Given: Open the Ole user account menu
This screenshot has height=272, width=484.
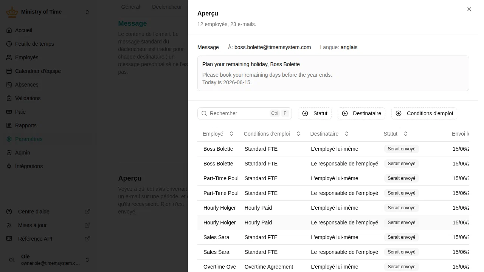Looking at the screenshot, I should tap(48, 260).
